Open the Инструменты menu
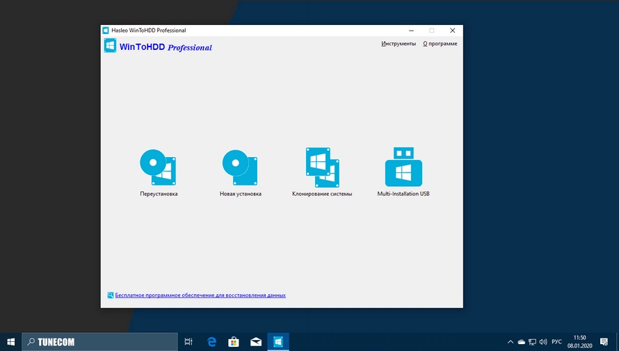 pyautogui.click(x=399, y=44)
